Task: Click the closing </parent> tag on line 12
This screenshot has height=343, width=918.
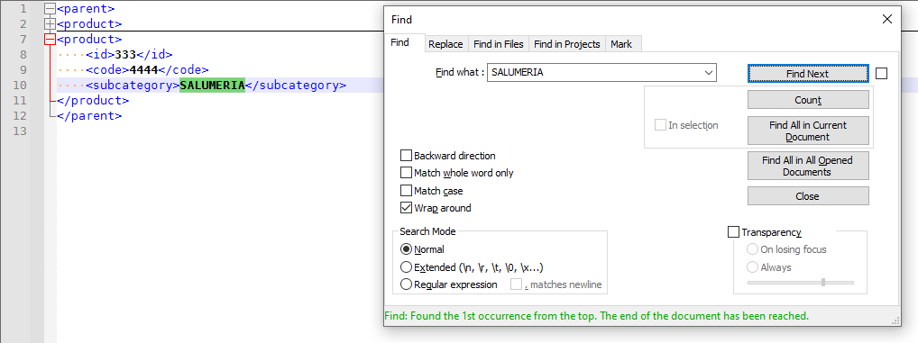Action: point(89,116)
